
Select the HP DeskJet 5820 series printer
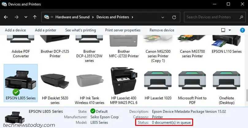pos(55,82)
